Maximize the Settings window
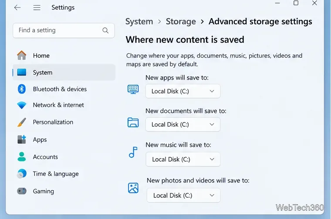The height and width of the screenshot is (219, 331). pyautogui.click(x=296, y=3)
